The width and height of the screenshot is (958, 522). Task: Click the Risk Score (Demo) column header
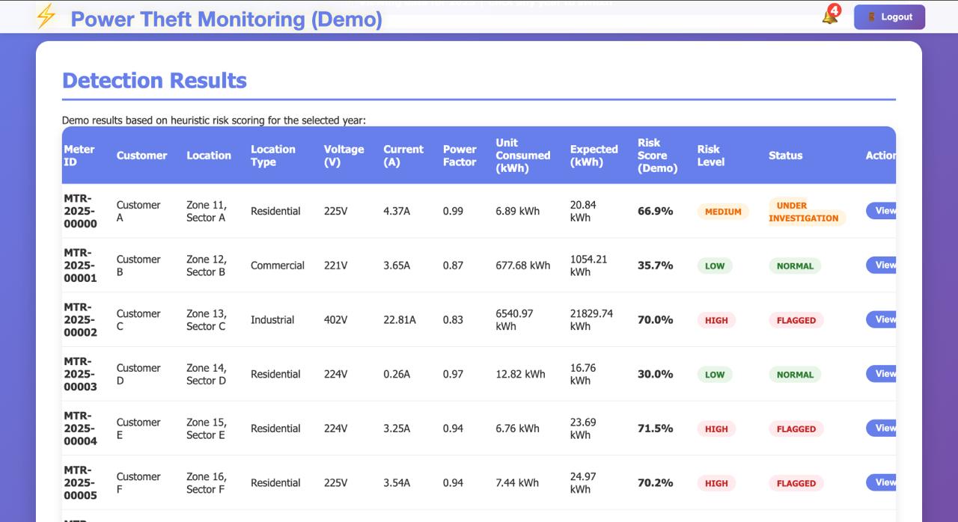tap(657, 156)
